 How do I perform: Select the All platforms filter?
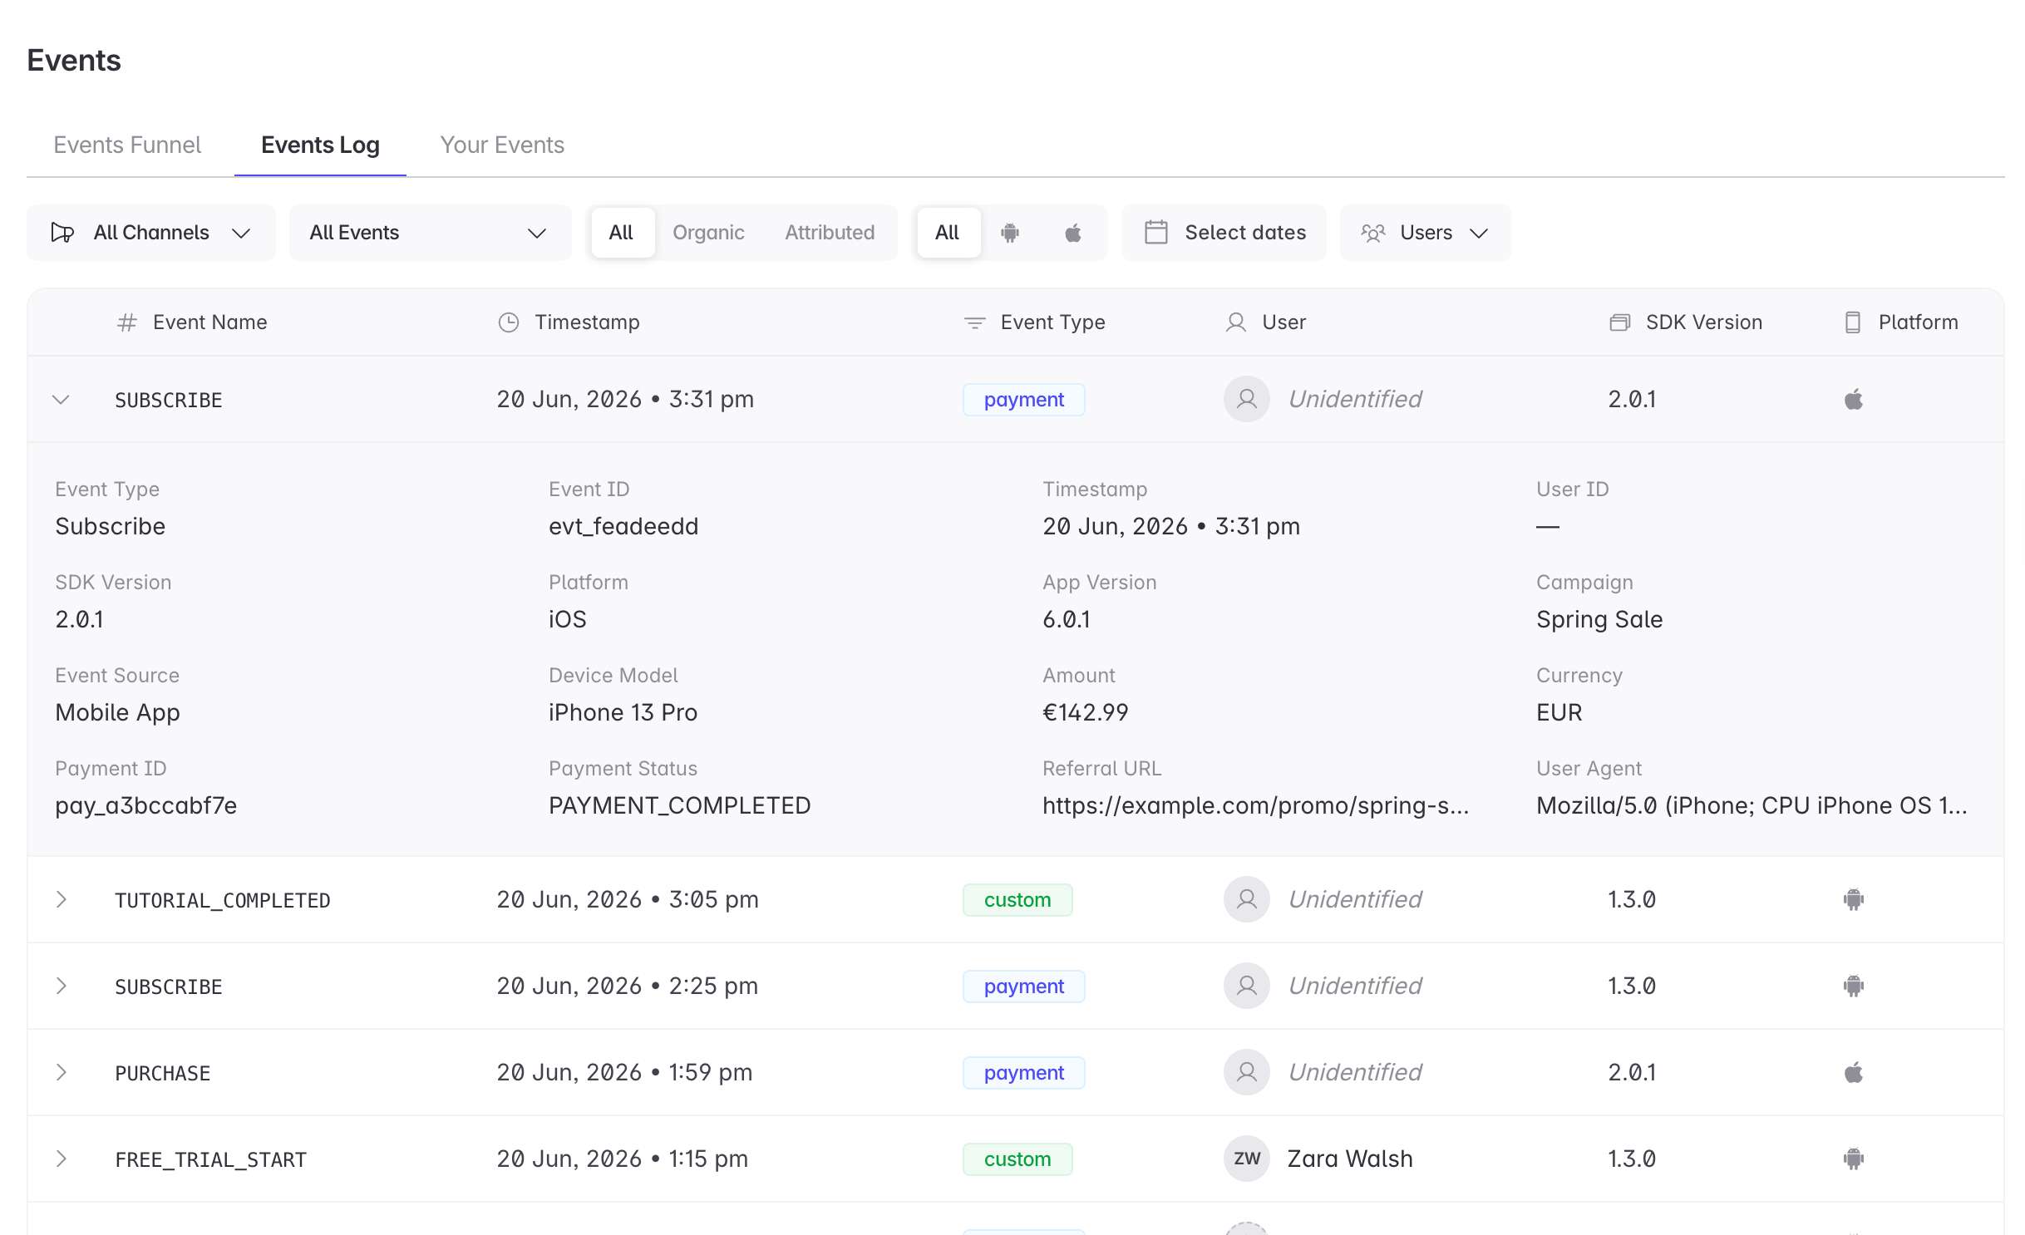click(948, 233)
